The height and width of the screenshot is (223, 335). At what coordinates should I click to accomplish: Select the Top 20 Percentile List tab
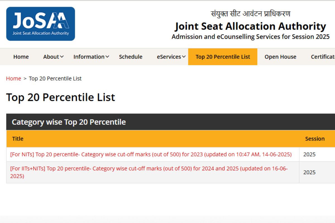coord(223,57)
